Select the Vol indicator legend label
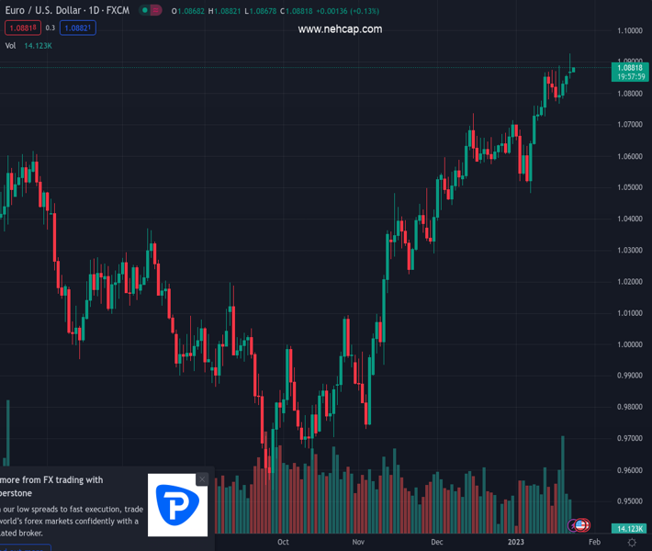Screen dimensions: 652x551 pos(11,45)
